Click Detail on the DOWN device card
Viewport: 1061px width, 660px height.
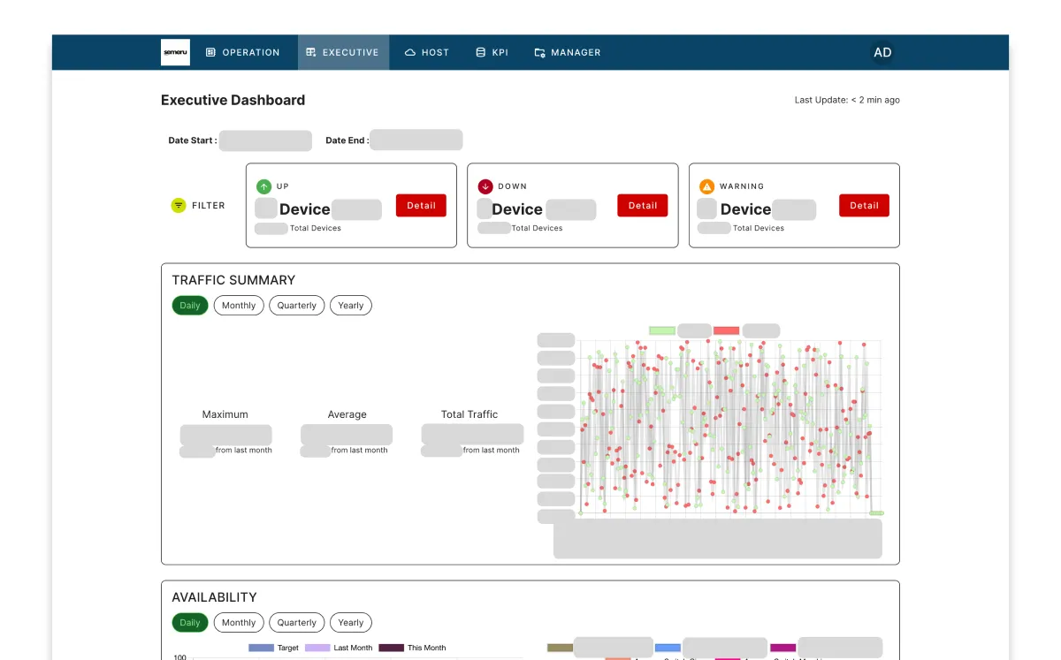643,205
